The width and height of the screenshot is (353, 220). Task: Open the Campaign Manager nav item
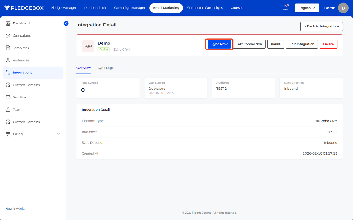(x=130, y=8)
